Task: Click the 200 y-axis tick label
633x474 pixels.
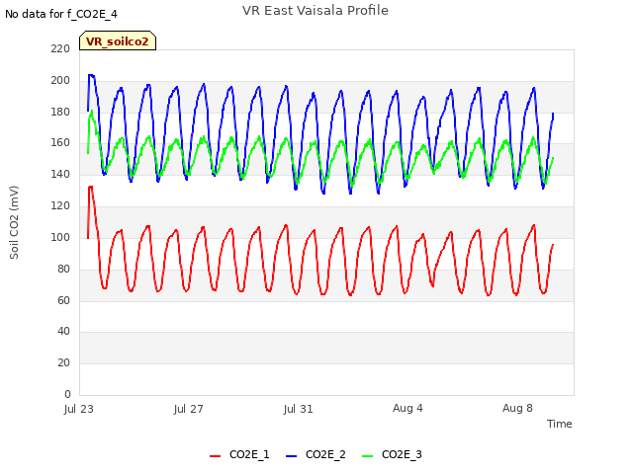Action: coord(60,80)
